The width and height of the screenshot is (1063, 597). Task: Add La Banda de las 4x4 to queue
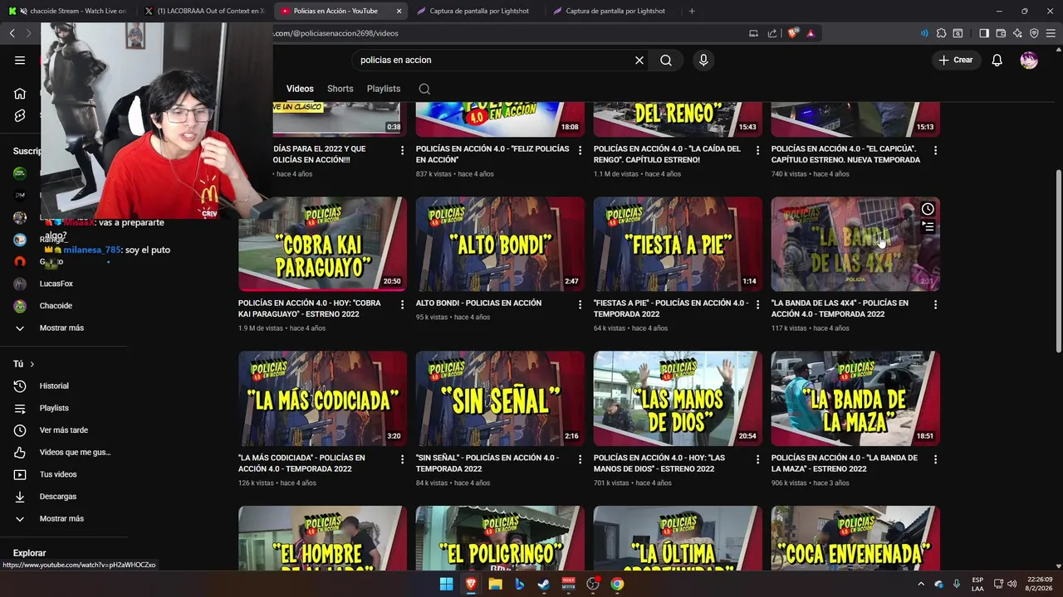tap(928, 226)
